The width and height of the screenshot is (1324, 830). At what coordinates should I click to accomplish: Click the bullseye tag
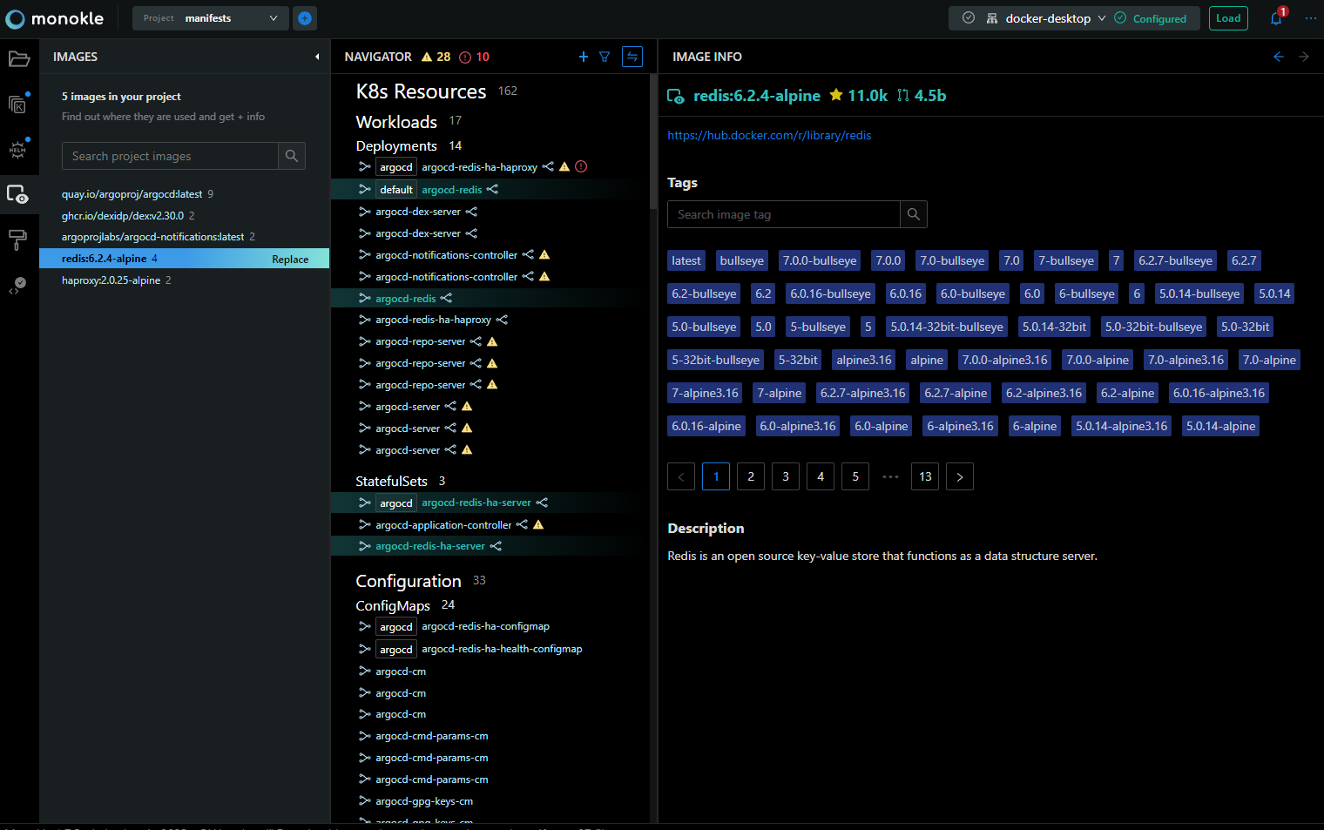[742, 260]
